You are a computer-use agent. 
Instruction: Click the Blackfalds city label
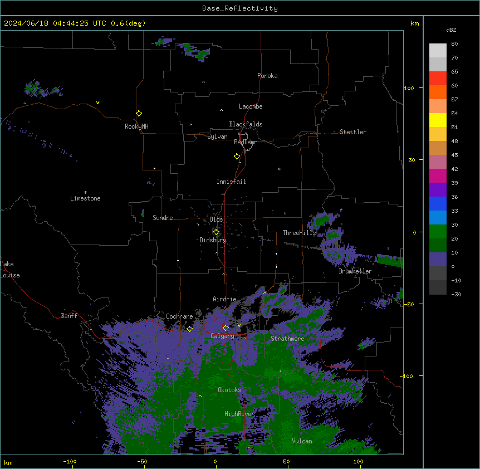coord(246,124)
